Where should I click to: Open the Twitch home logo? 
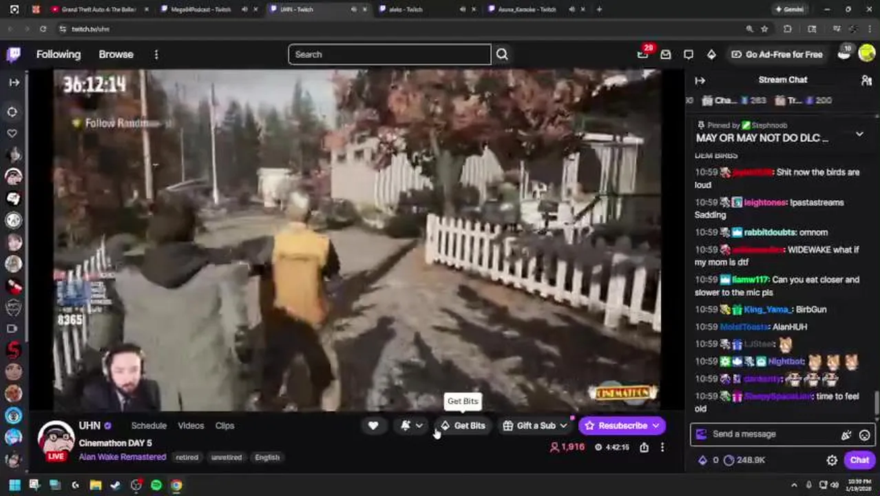coord(14,54)
